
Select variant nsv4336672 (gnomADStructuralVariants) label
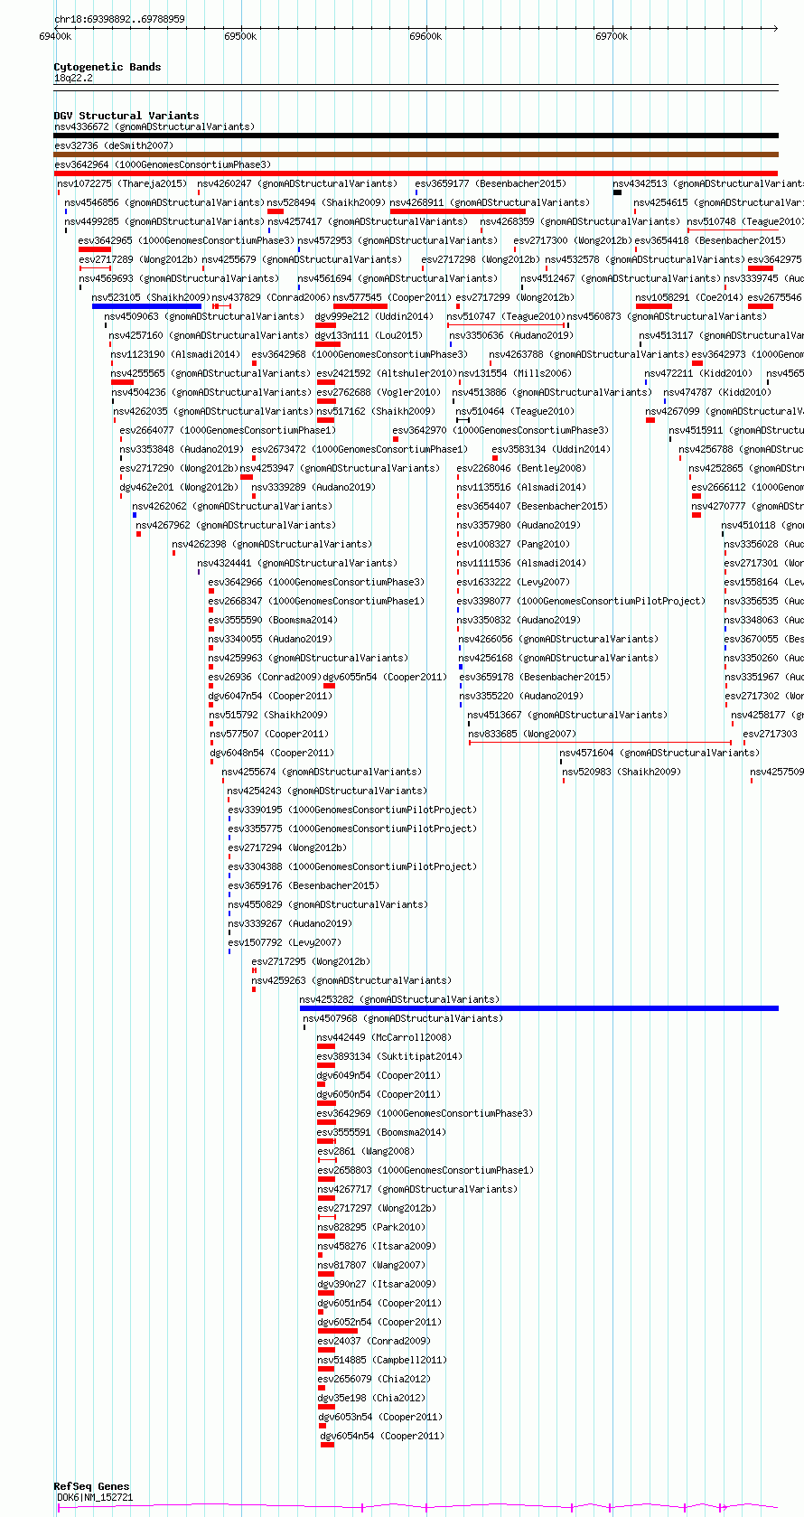point(154,126)
